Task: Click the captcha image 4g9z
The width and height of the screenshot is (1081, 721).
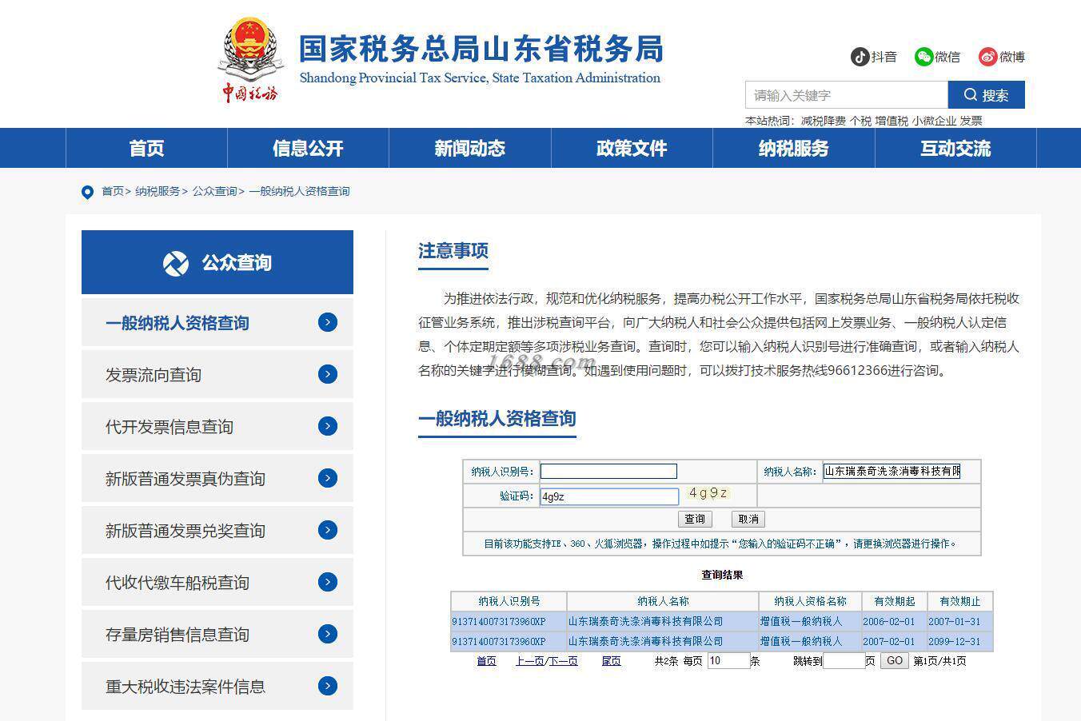Action: click(708, 493)
